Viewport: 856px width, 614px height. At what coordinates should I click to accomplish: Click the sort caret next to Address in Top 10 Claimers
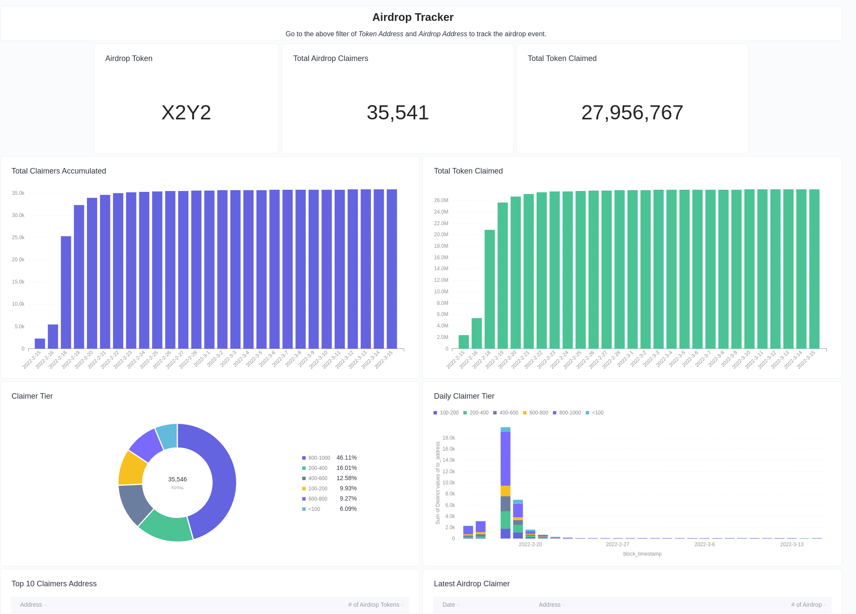click(x=45, y=605)
